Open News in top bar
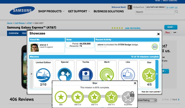185x108 pixels. [x=158, y=1]
